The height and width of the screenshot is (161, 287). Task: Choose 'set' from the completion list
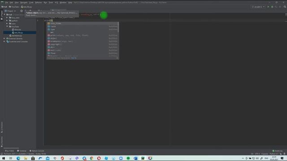coord(83,32)
